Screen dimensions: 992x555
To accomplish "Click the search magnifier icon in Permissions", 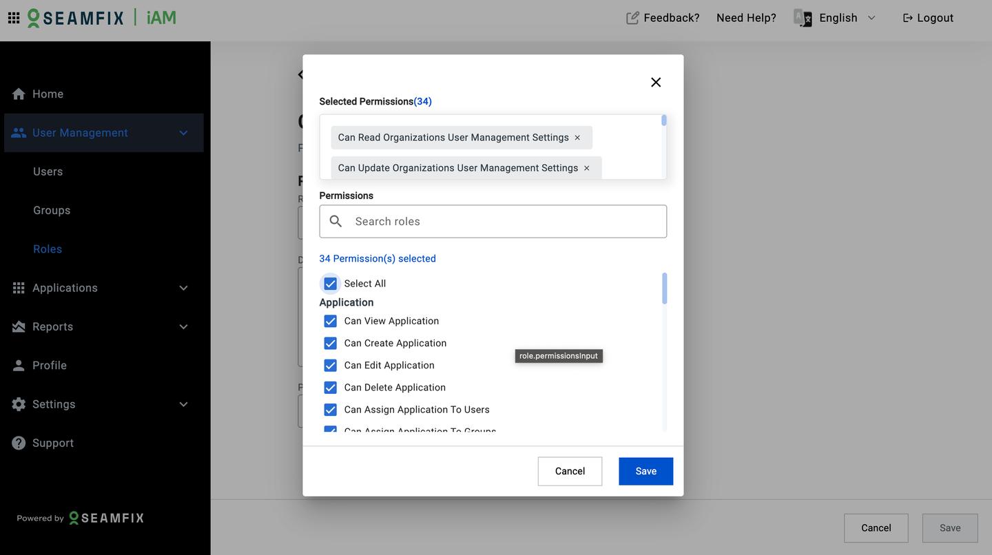I will (335, 221).
